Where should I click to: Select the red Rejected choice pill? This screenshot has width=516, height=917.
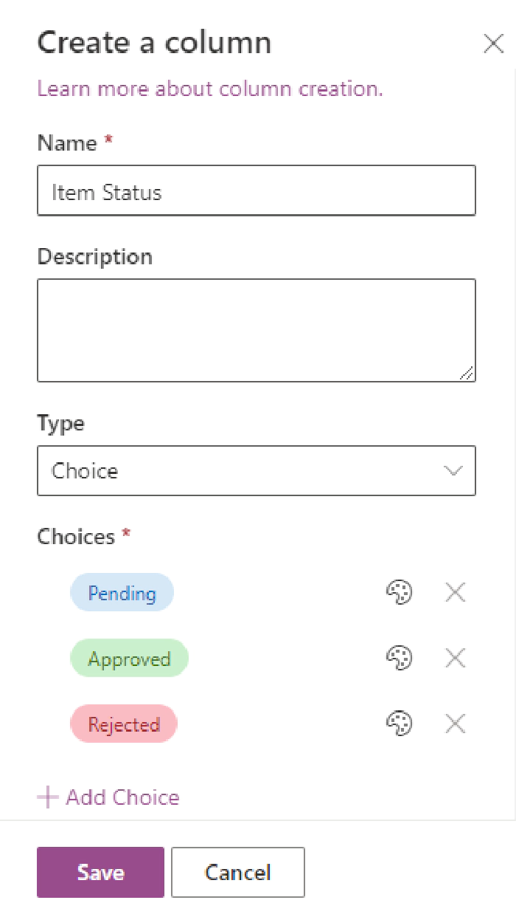pos(124,724)
